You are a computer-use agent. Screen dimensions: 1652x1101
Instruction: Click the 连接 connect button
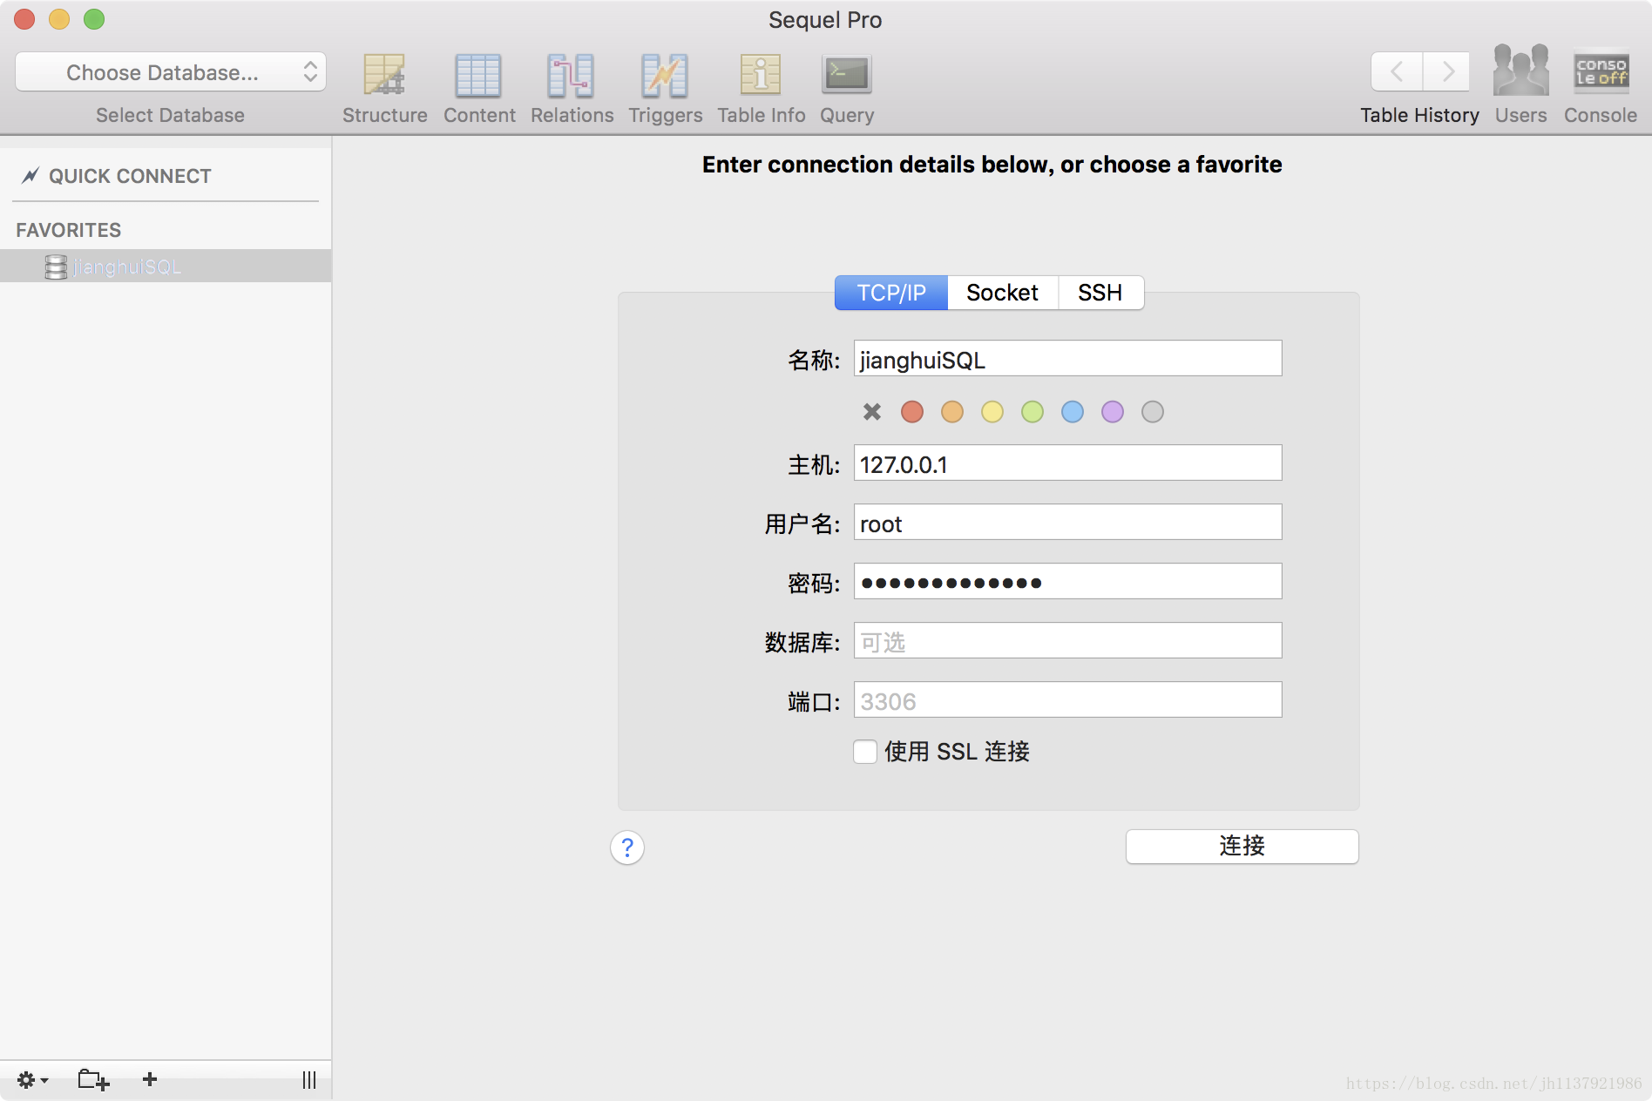pos(1242,846)
